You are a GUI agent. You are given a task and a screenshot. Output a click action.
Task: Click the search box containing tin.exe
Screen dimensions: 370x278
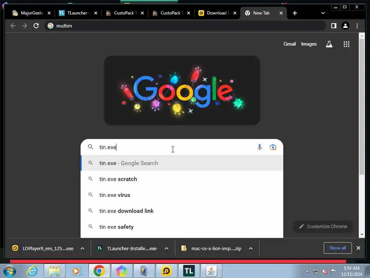coord(182,147)
